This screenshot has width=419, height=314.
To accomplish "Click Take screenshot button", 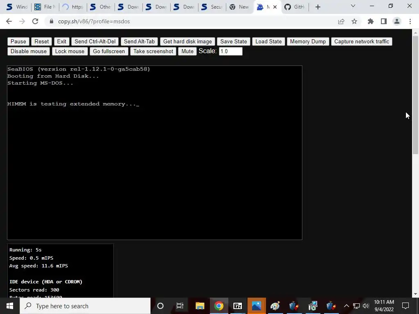I will 153,51.
